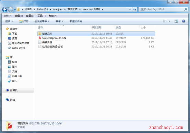Image resolution: width=190 pixels, height=133 pixels.
Task: Click the SketchUpPro-zh-CN application icon
Action: (40, 38)
